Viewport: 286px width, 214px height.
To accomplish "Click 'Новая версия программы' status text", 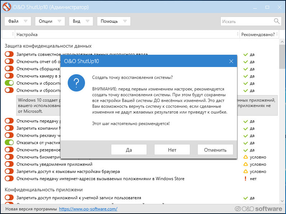I will pyautogui.click(x=31, y=209).
